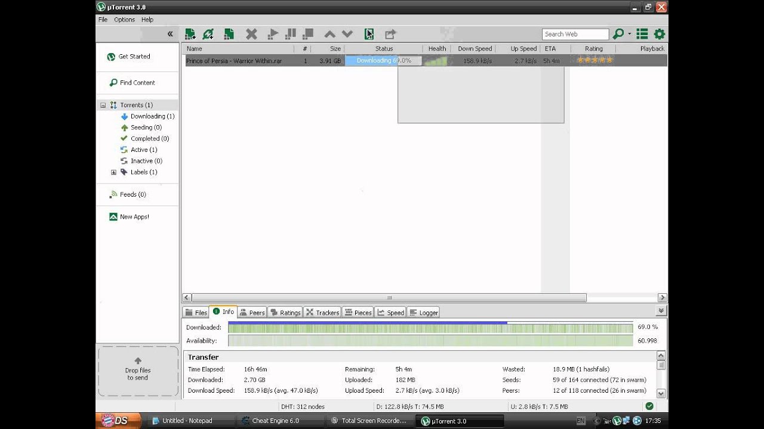Click the DHT: 312 nodes status text
Screen dimensions: 764x429
pyautogui.click(x=303, y=406)
